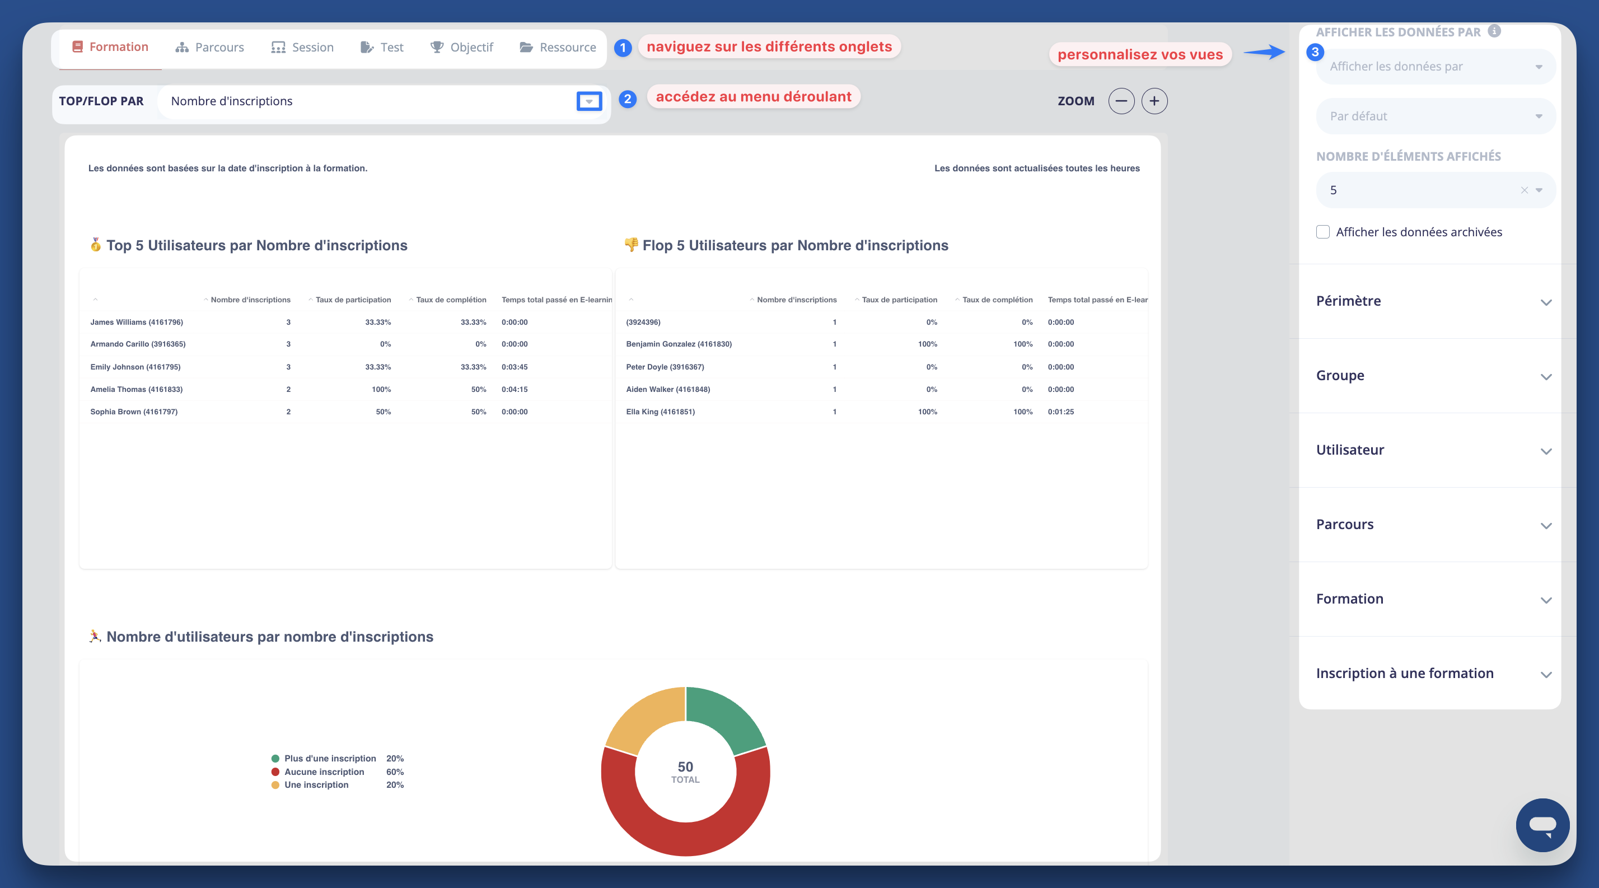The image size is (1599, 888).
Task: Click the trophy icon on the Objectif tab
Action: pos(437,47)
